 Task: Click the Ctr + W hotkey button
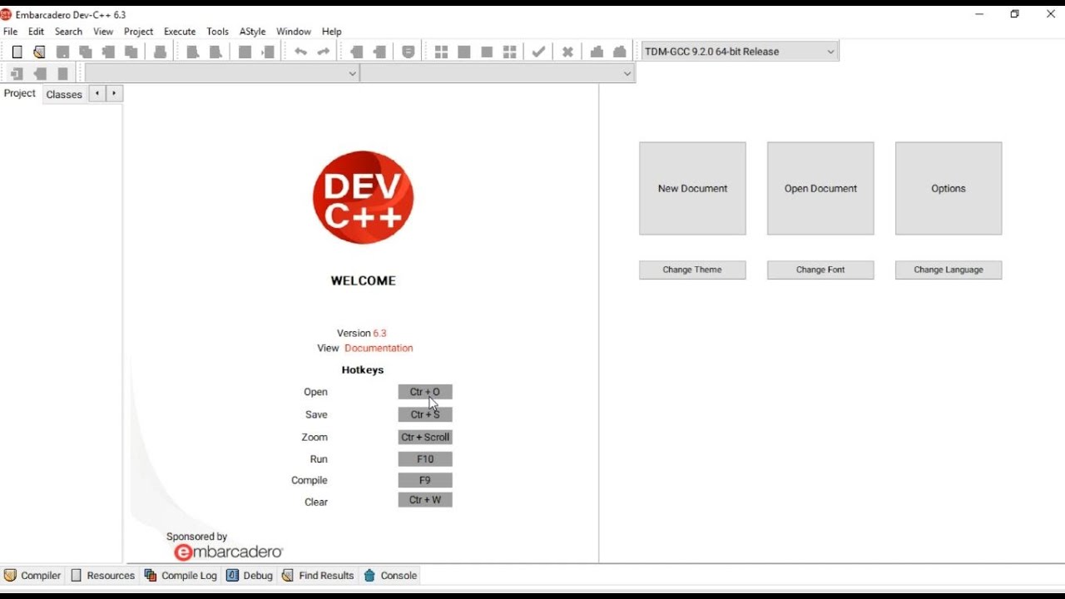click(x=425, y=500)
